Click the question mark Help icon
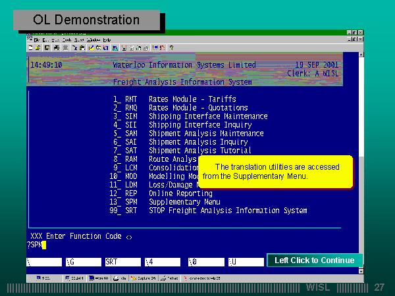 (x=171, y=48)
